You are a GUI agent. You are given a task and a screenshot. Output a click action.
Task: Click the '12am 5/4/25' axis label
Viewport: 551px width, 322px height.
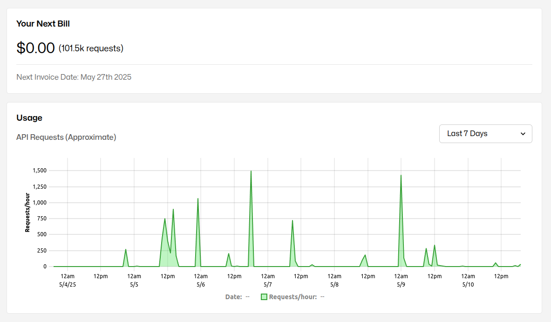[68, 281]
